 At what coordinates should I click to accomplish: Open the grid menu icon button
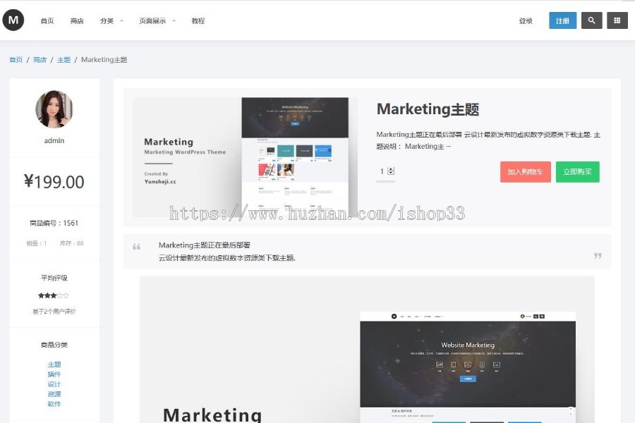pos(617,20)
